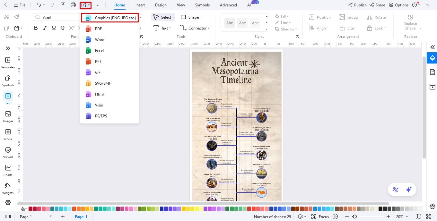Screen dimensions: 437x221
Task: Open the page properties pane icon
Action: (432, 72)
